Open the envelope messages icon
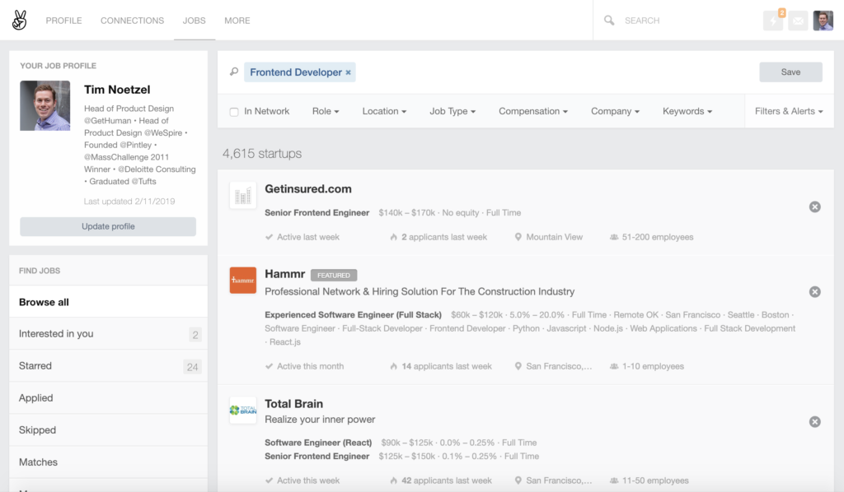 pyautogui.click(x=798, y=21)
